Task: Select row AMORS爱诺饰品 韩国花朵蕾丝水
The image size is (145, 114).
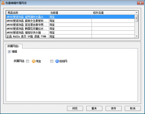Action: 70,29
